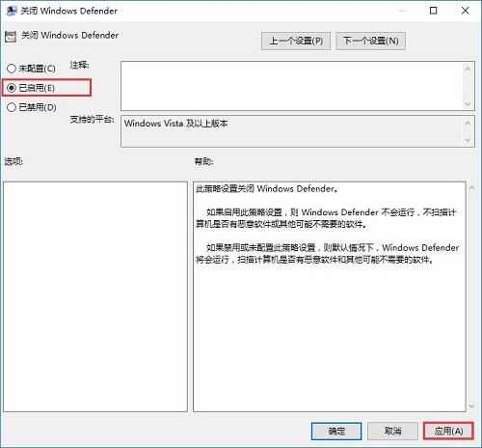
Task: Click up arrow of comment box scrollbar
Action: point(468,69)
